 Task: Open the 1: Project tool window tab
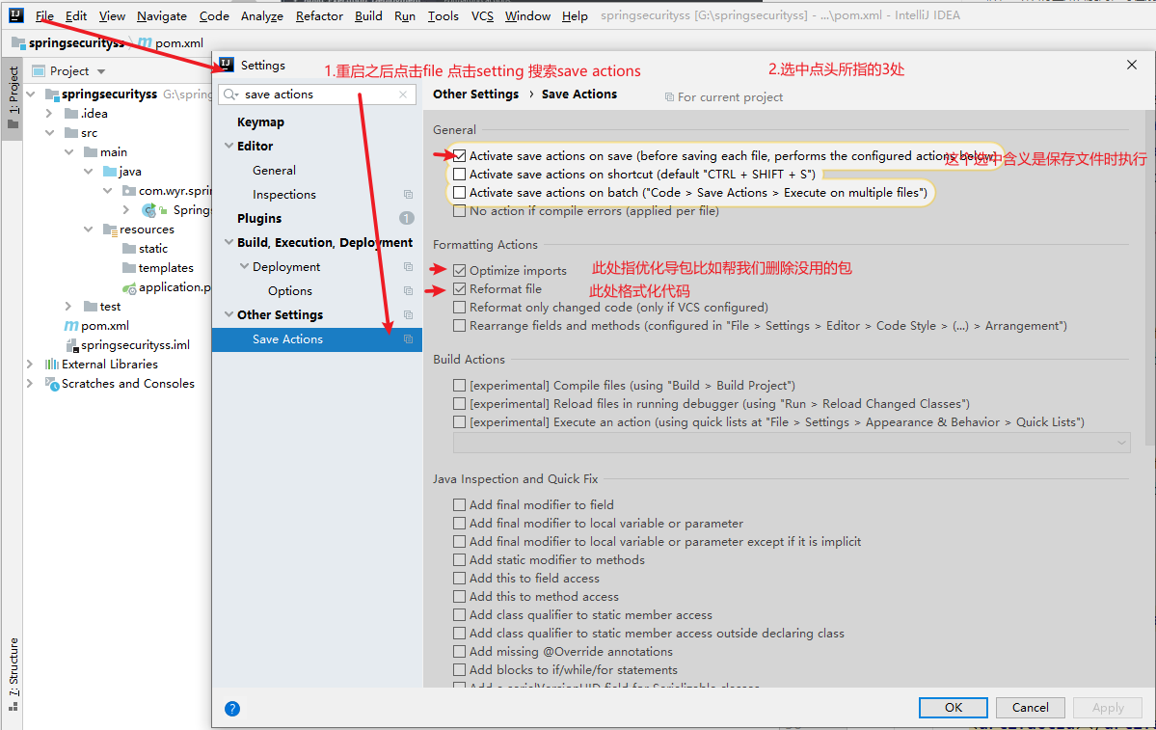point(13,96)
